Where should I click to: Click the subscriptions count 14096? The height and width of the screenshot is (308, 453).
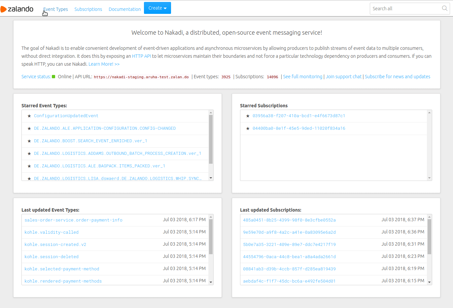coord(272,77)
